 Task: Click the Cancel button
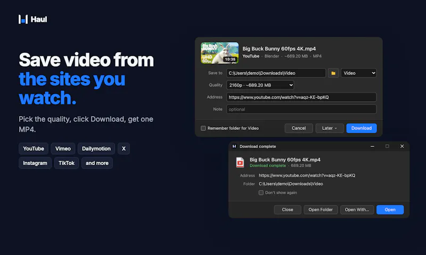(299, 128)
